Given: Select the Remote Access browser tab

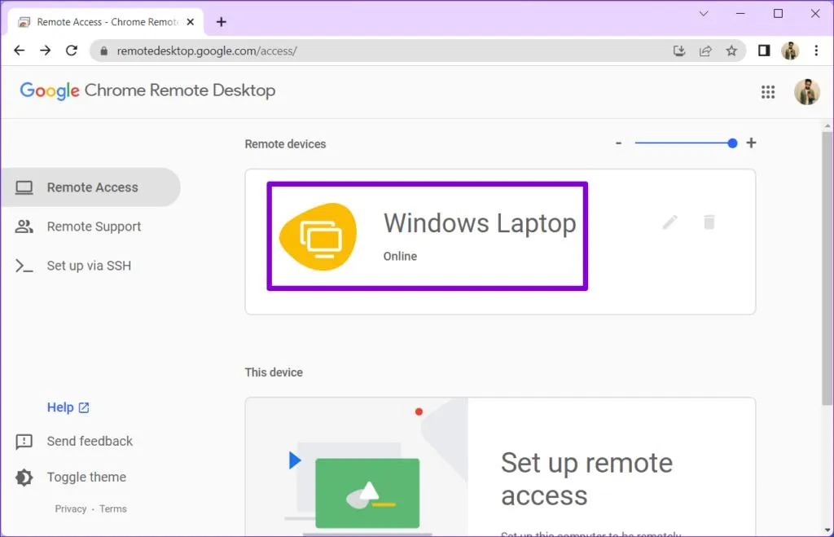Looking at the screenshot, I should coord(105,22).
